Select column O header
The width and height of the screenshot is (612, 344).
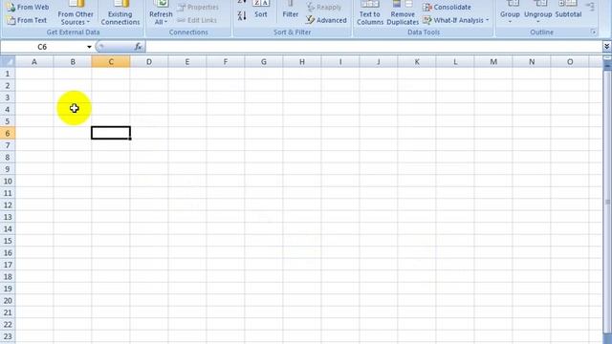(570, 61)
